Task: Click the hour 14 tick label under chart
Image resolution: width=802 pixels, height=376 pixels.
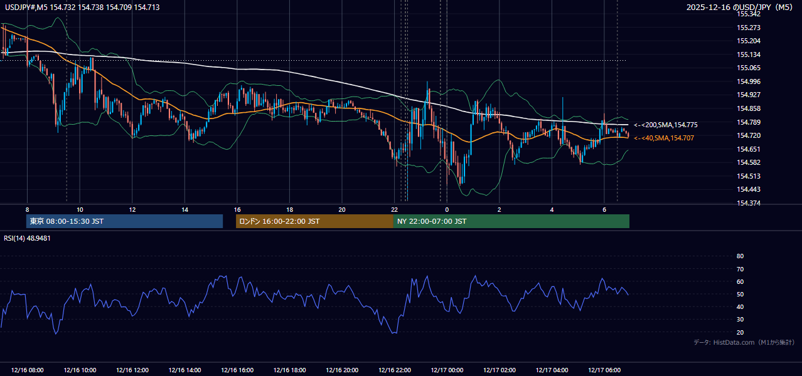Action: tap(184, 209)
